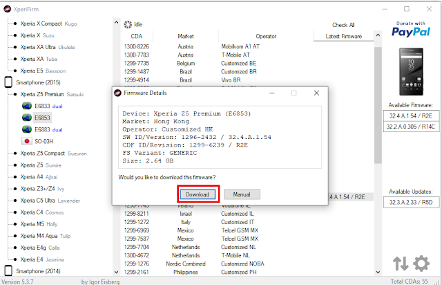Select the 1299-4914 Vivo BR row
This screenshot has height=285, width=442.
247,80
